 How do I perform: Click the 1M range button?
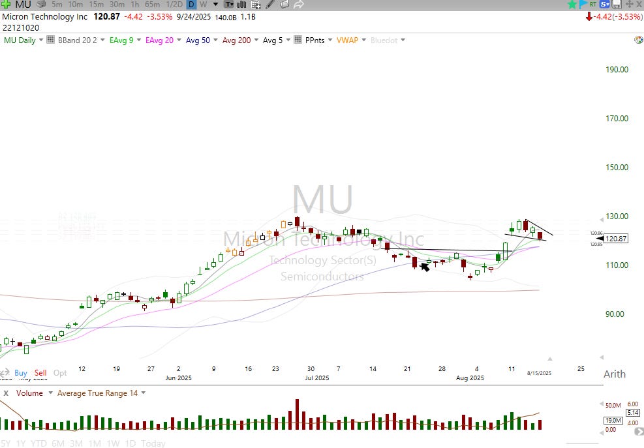click(95, 443)
